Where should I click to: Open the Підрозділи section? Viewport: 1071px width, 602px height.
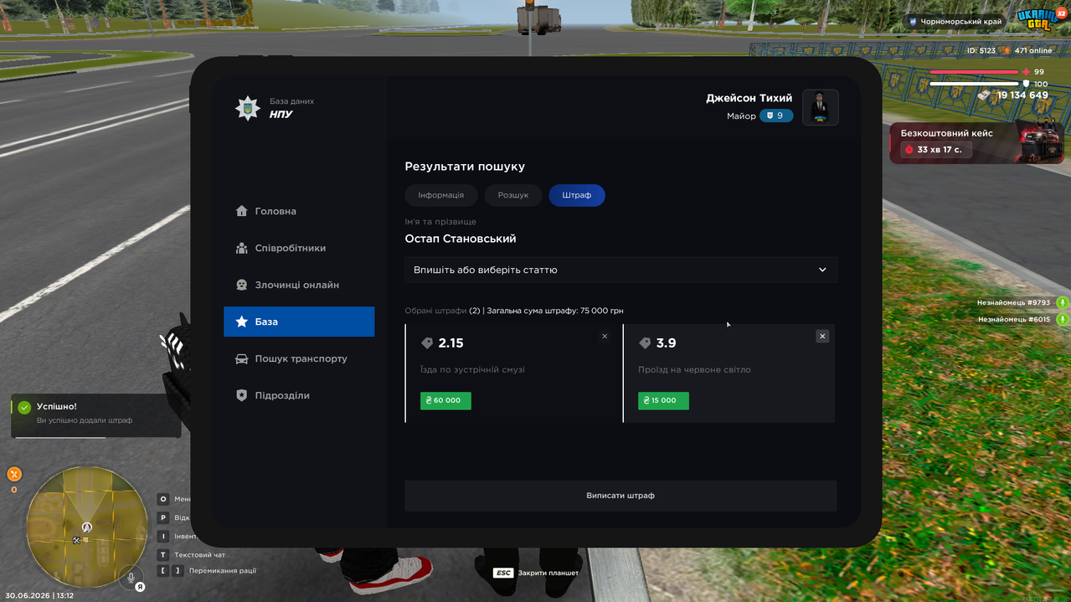coord(299,395)
